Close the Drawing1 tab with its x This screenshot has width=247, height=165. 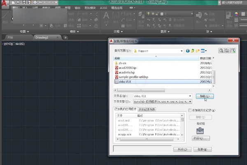click(x=58, y=38)
